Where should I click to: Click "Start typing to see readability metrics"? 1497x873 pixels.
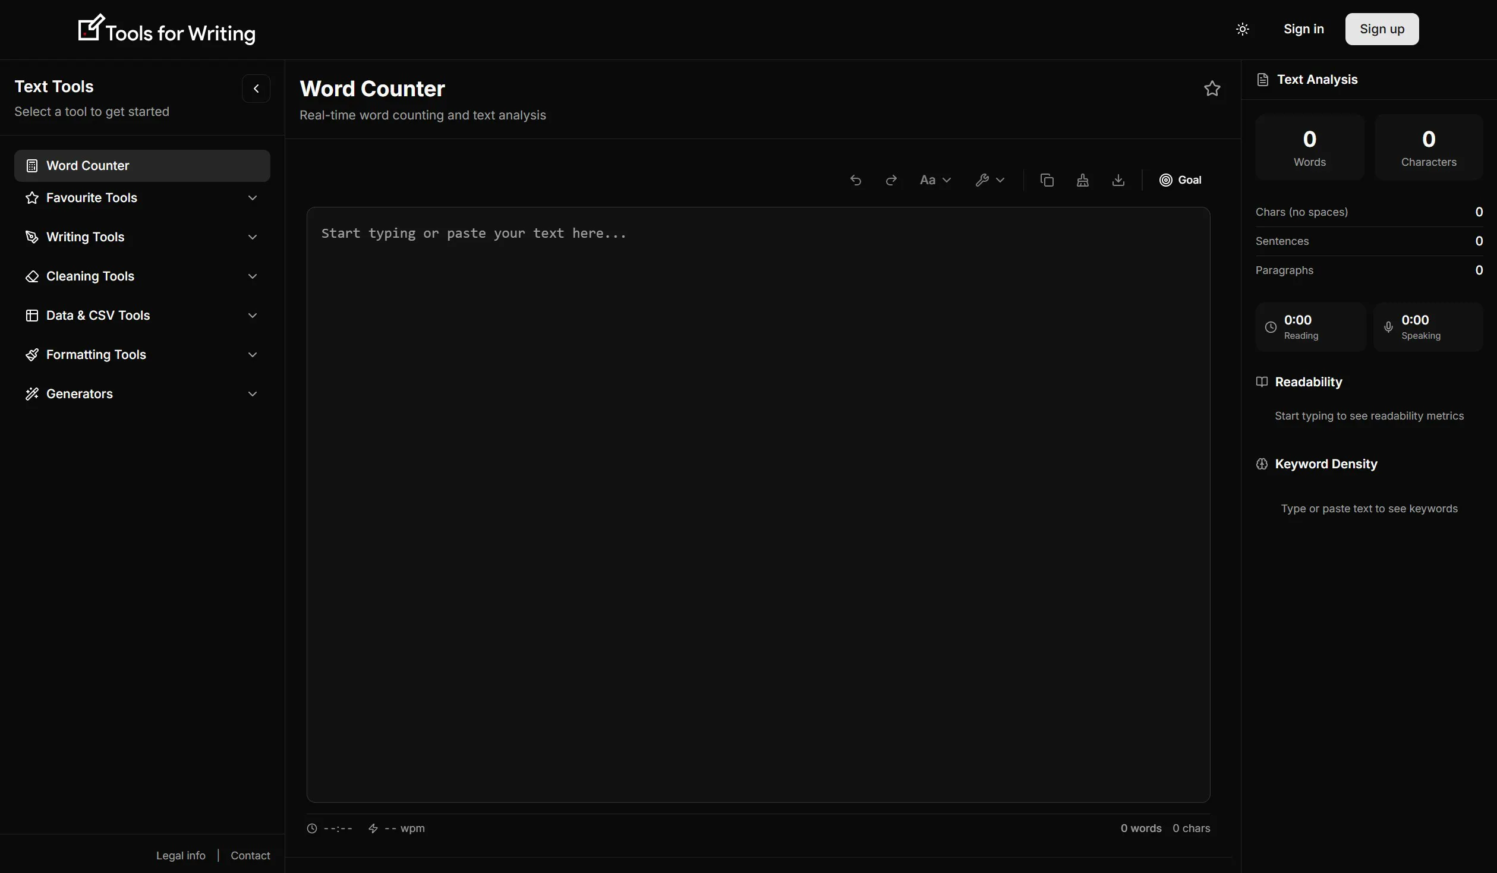pyautogui.click(x=1369, y=416)
